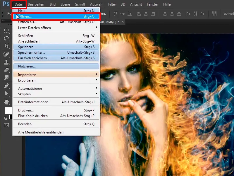Select the Smudge finger tool
234x176 pixels.
[6, 77]
